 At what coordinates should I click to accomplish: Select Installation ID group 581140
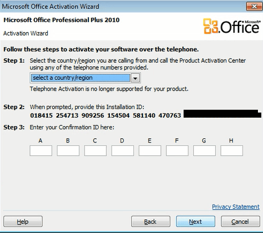[144, 115]
